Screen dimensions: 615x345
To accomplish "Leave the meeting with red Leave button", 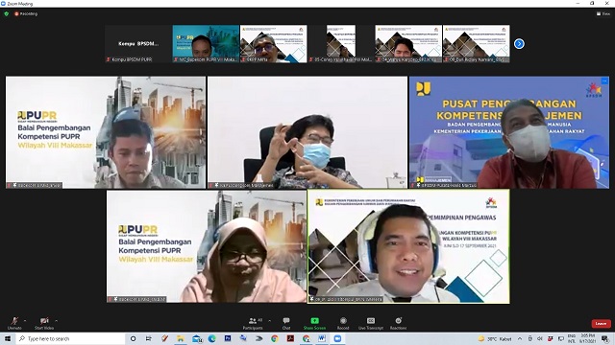I will pyautogui.click(x=601, y=324).
